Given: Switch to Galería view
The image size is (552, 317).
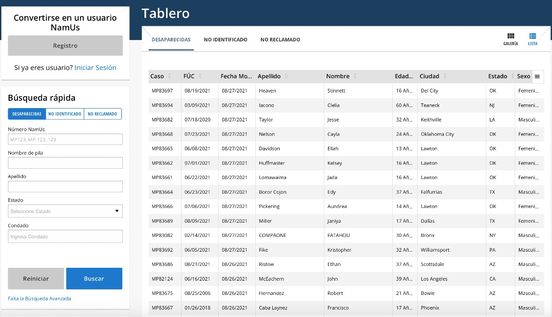Looking at the screenshot, I should [x=511, y=39].
